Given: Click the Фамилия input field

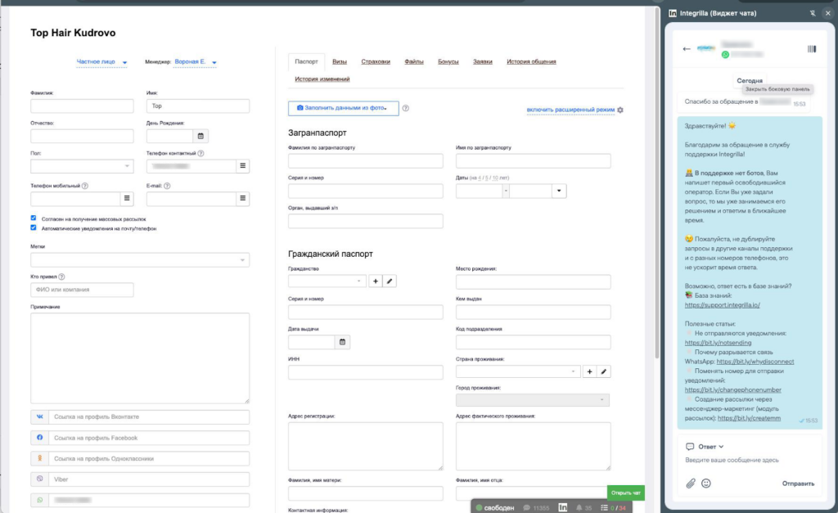Looking at the screenshot, I should tap(82, 106).
